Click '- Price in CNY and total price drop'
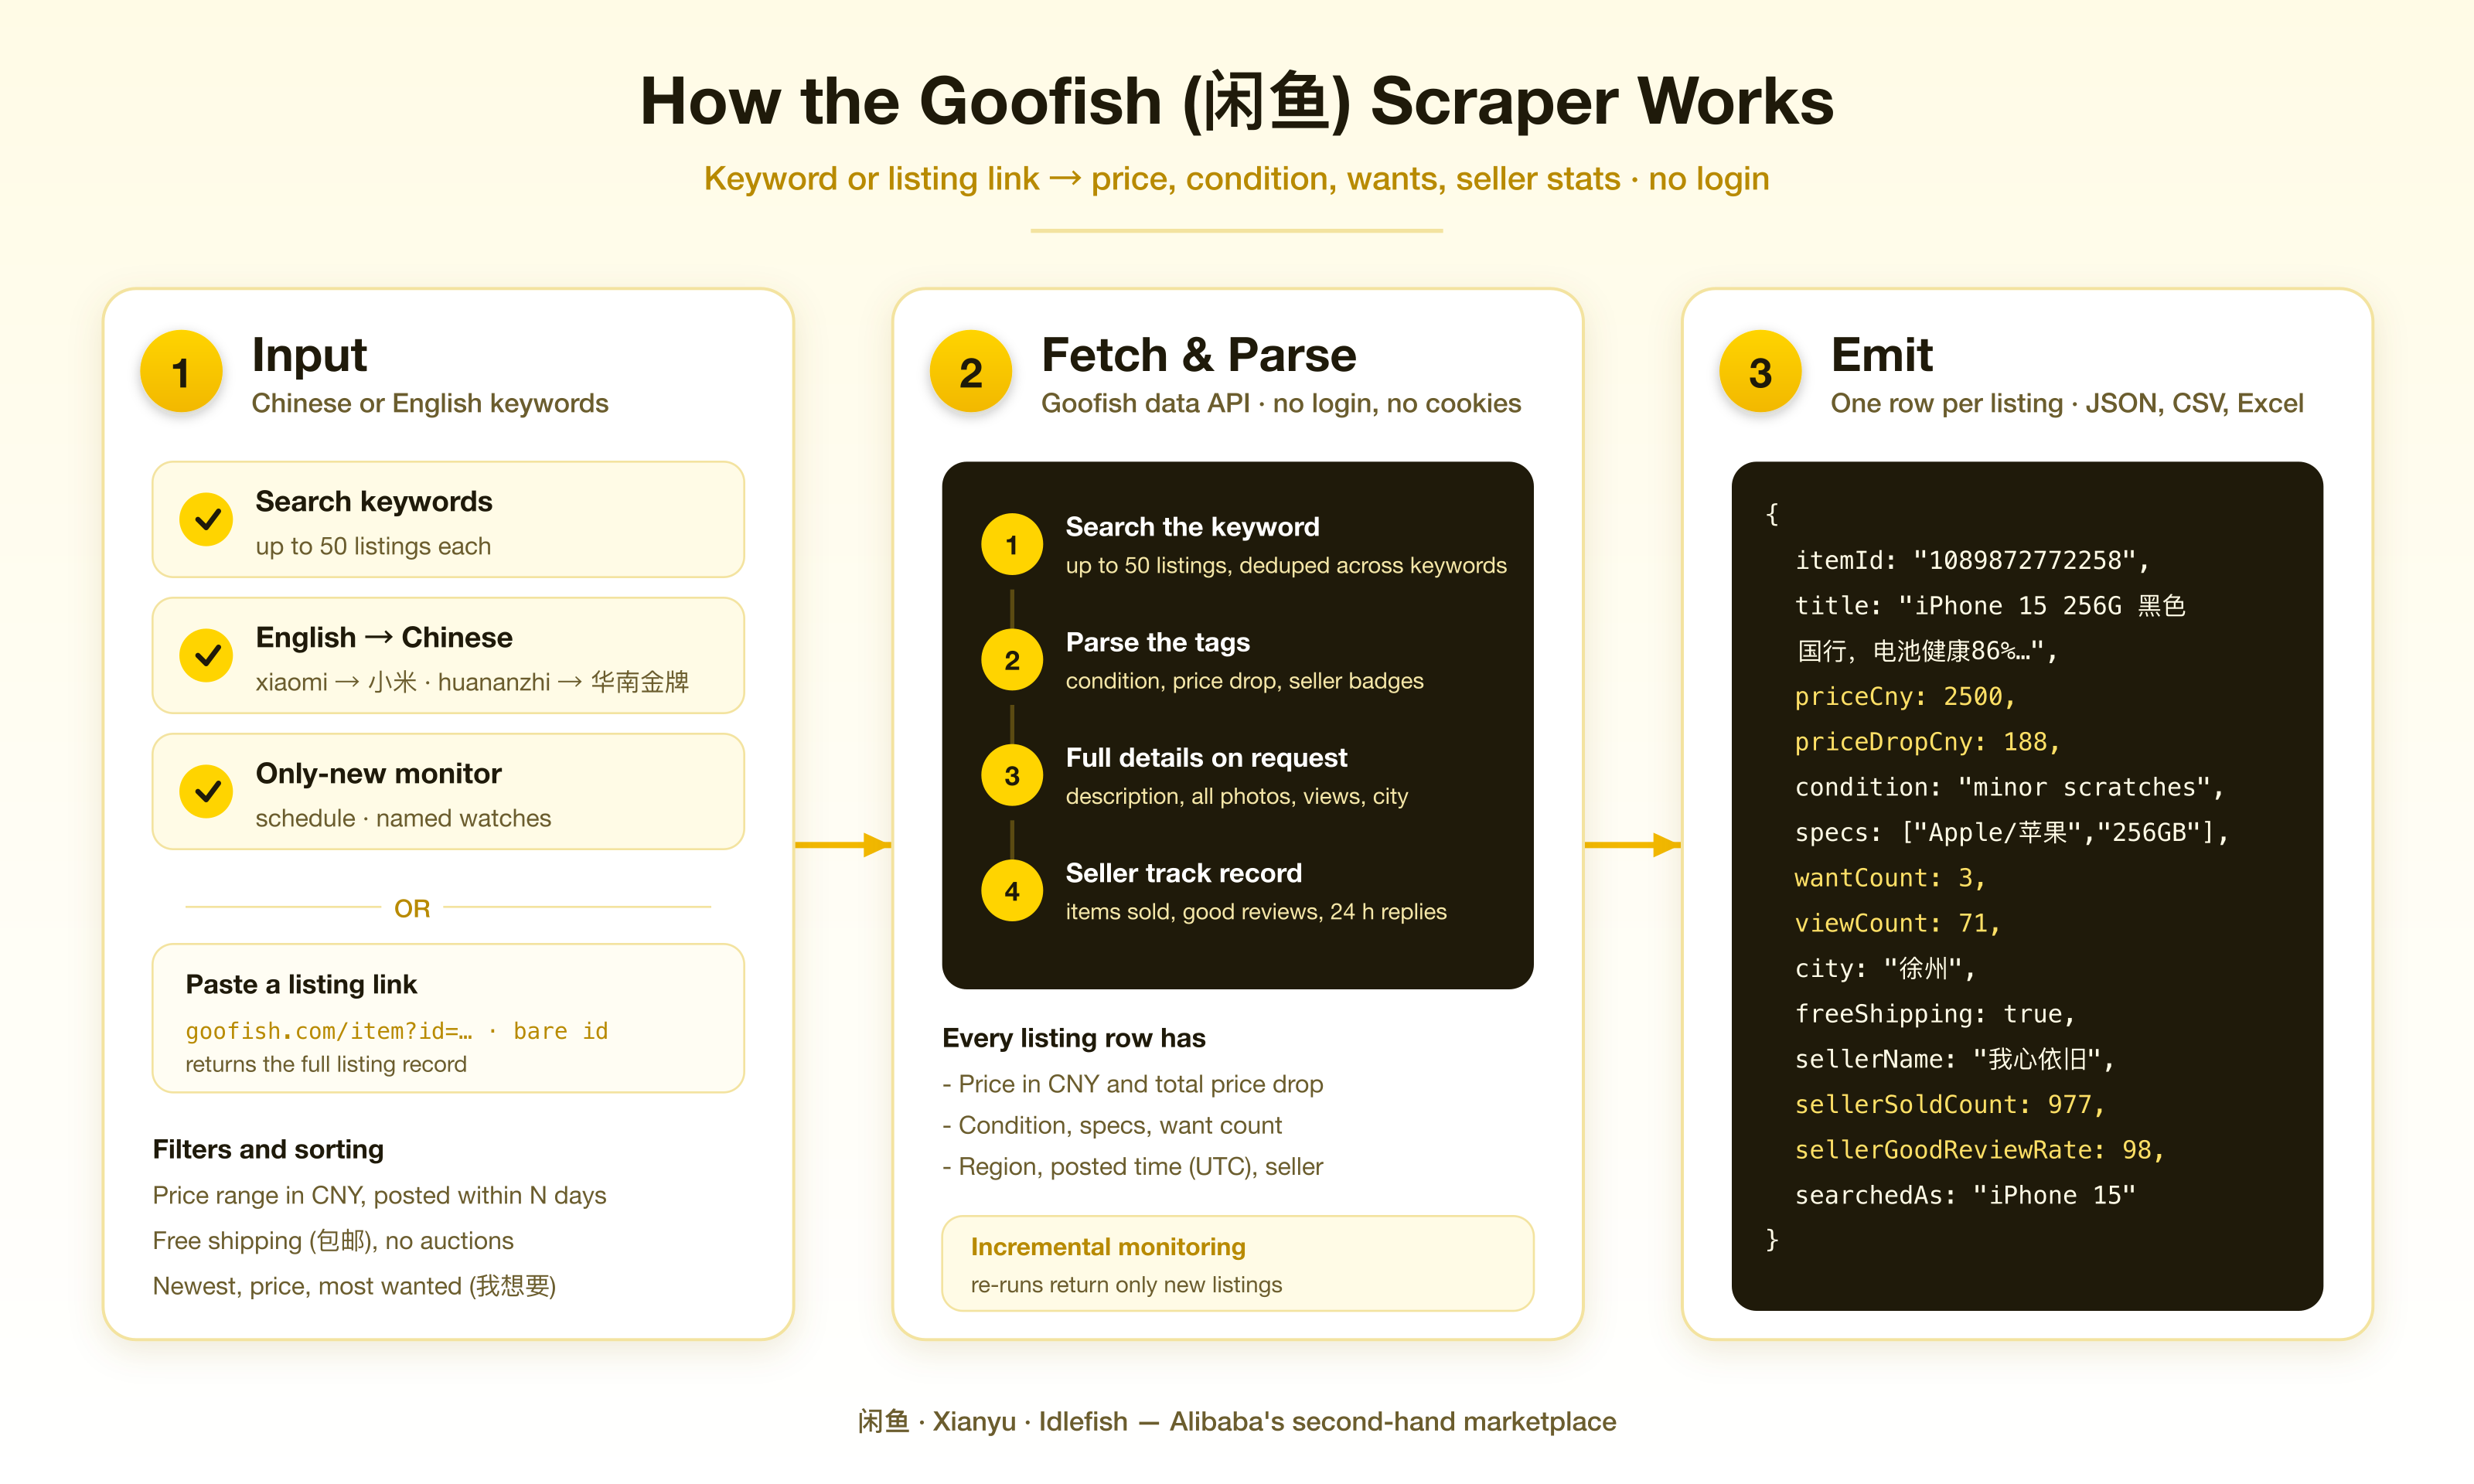The height and width of the screenshot is (1484, 2474). tap(1132, 1084)
